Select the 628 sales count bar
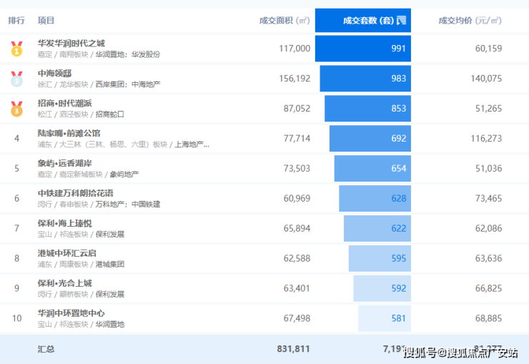The image size is (529, 364). 375,199
